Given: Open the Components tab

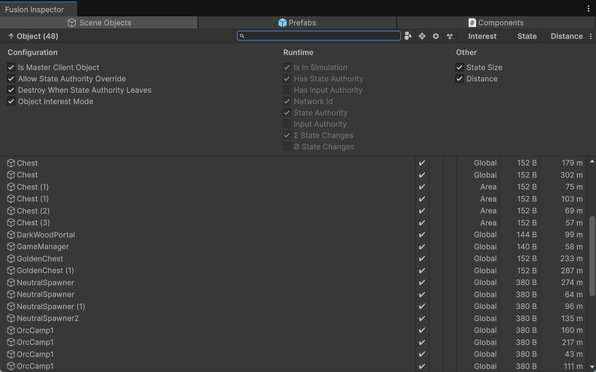Looking at the screenshot, I should point(496,23).
